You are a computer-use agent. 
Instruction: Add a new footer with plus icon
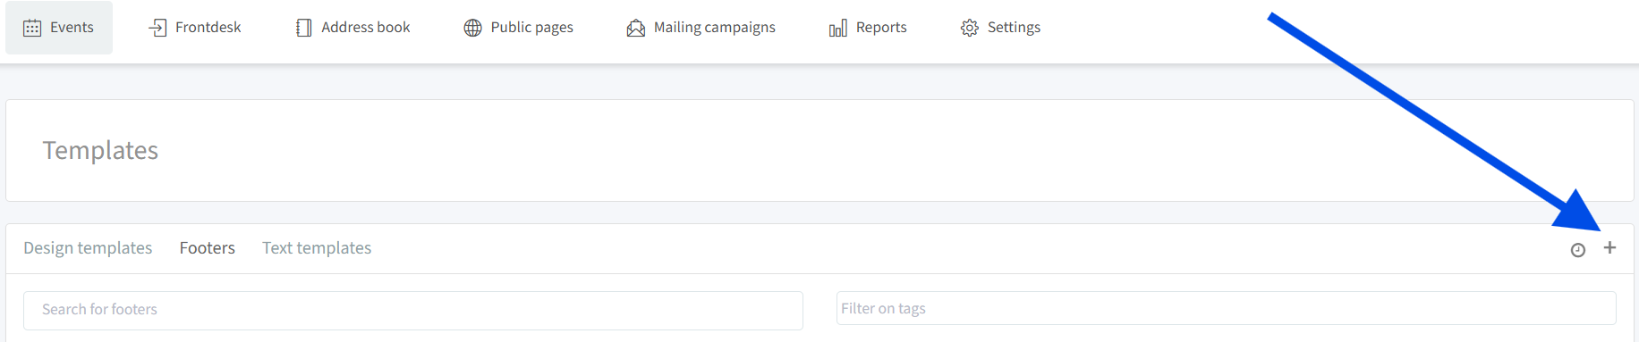click(1609, 247)
